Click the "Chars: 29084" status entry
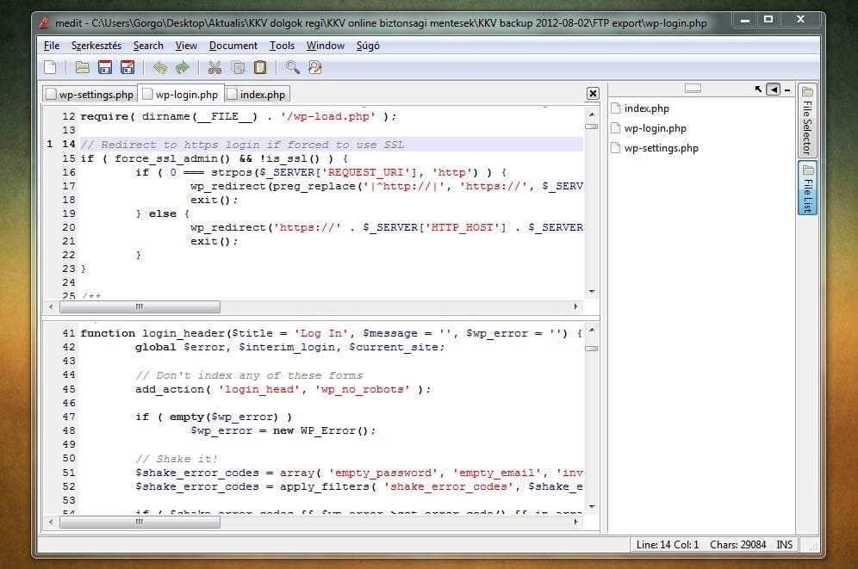The width and height of the screenshot is (858, 569). 737,544
